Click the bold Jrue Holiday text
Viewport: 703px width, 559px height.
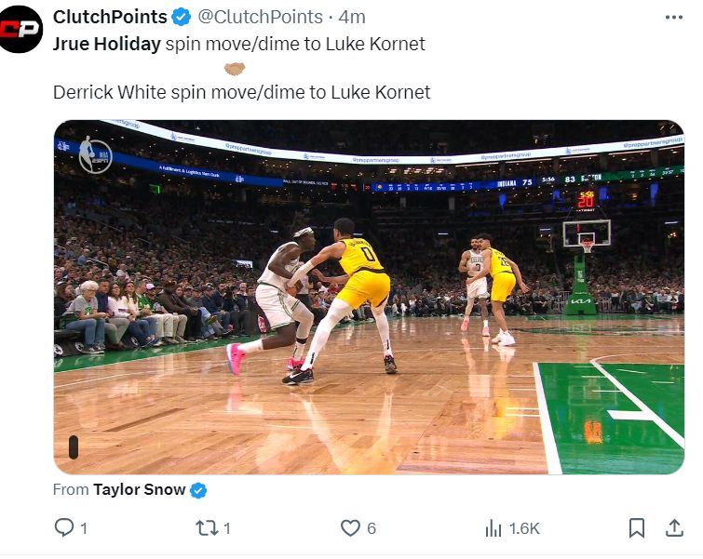(x=106, y=44)
